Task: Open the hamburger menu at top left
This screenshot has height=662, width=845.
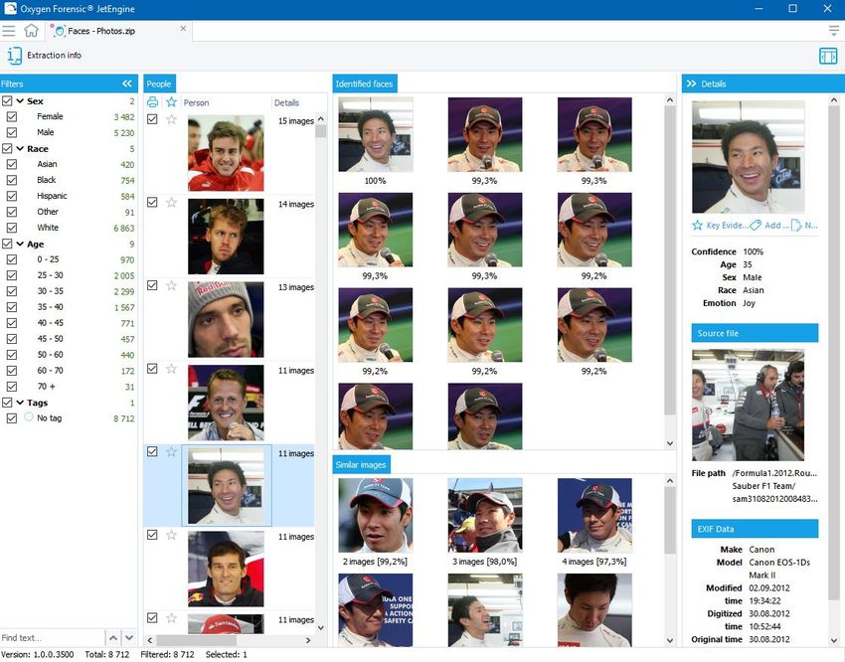Action: (x=9, y=31)
